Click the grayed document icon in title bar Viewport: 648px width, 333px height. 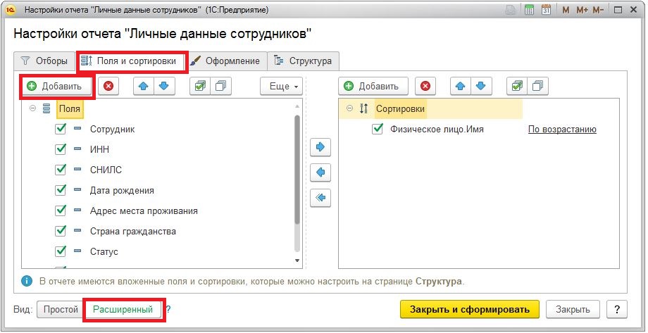pos(511,10)
